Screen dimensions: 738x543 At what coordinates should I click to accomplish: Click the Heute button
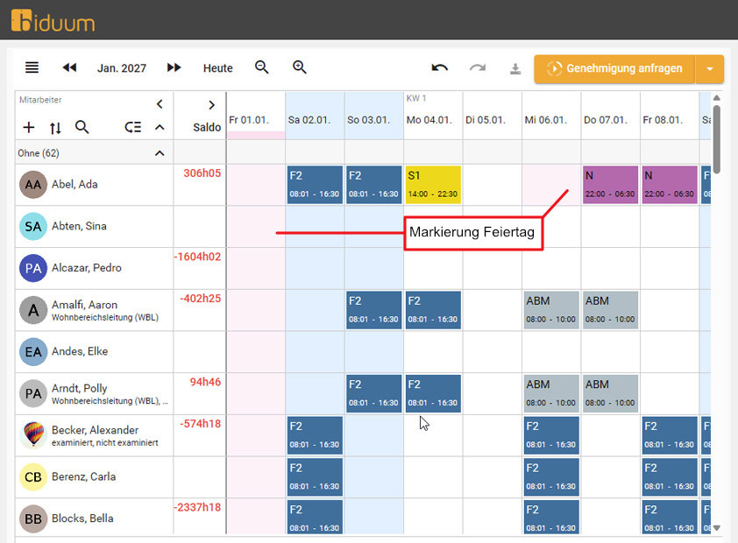pyautogui.click(x=218, y=68)
